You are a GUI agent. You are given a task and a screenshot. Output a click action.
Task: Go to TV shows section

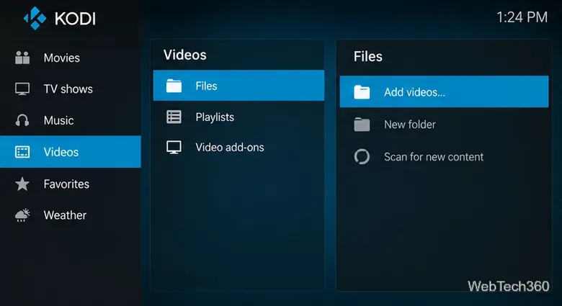click(68, 89)
